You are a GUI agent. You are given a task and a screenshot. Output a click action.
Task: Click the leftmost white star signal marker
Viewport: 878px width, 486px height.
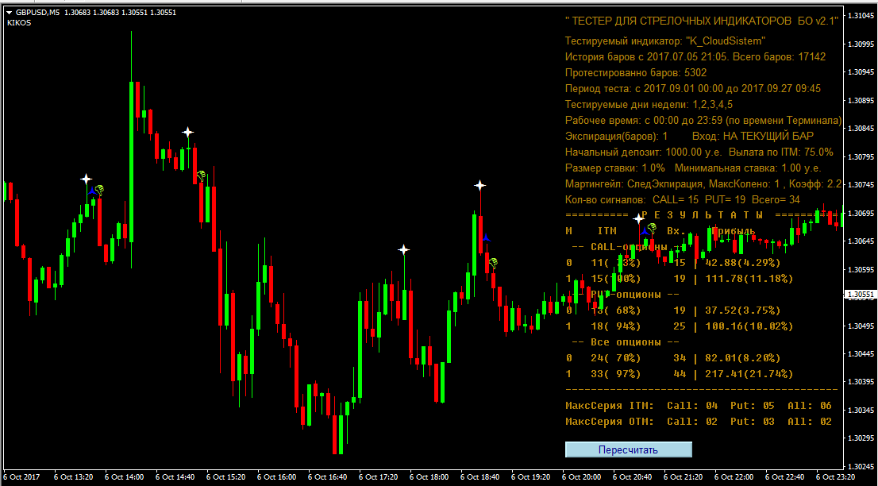pos(86,179)
